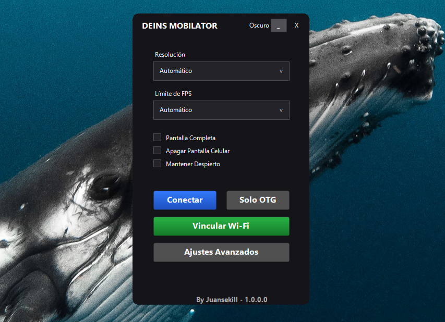The height and width of the screenshot is (322, 445).
Task: Open the Resolución dropdown
Action: click(221, 71)
